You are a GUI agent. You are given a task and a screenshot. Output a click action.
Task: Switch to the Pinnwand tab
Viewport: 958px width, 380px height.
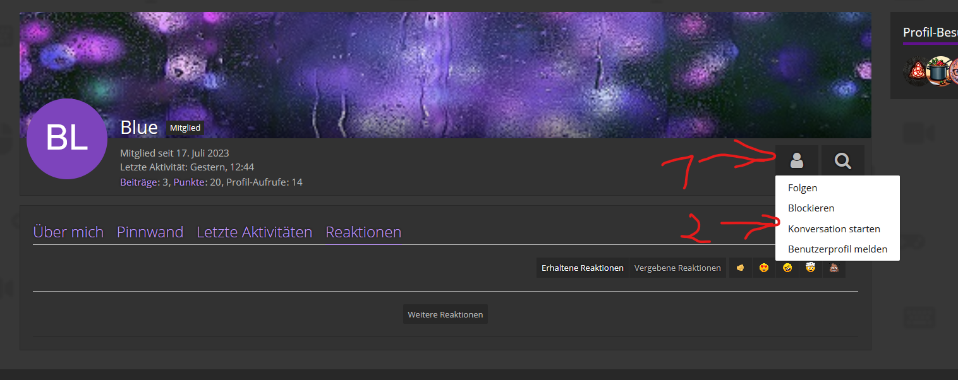click(x=150, y=232)
